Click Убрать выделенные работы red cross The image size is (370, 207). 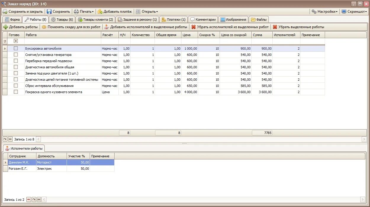click(275, 27)
